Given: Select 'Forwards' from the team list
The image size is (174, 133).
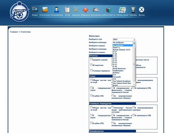Looking at the screenshot, I should click(x=123, y=77).
